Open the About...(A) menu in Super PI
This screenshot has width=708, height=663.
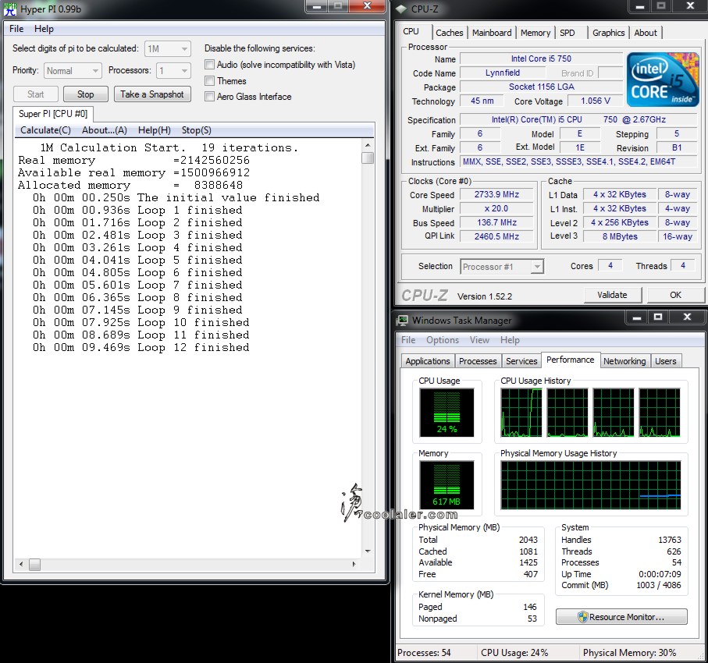point(105,130)
